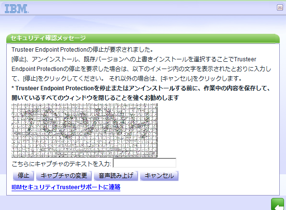The height and width of the screenshot is (210, 286).
Task: Click the 停止 button
Action: click(23, 176)
